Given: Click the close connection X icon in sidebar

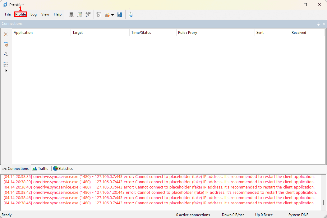Looking at the screenshot, I should (6, 34).
